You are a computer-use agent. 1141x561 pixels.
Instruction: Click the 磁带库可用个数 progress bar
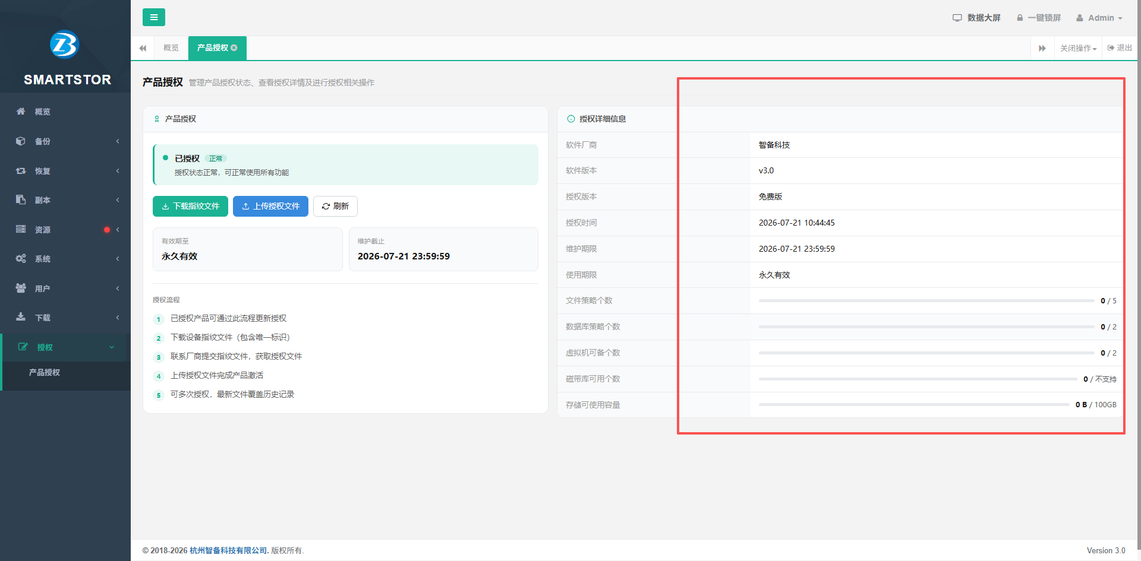point(918,379)
